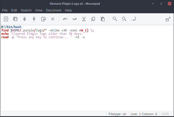This screenshot has height=117, width=174.
Task: Click the -n1 option on the read line
Action: (77, 37)
